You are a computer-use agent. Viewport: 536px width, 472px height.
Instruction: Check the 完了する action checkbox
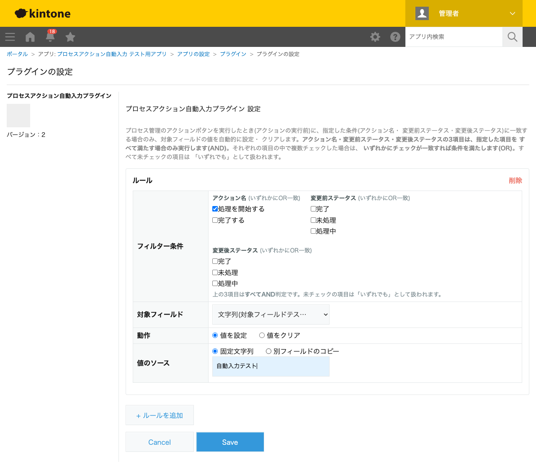point(215,220)
